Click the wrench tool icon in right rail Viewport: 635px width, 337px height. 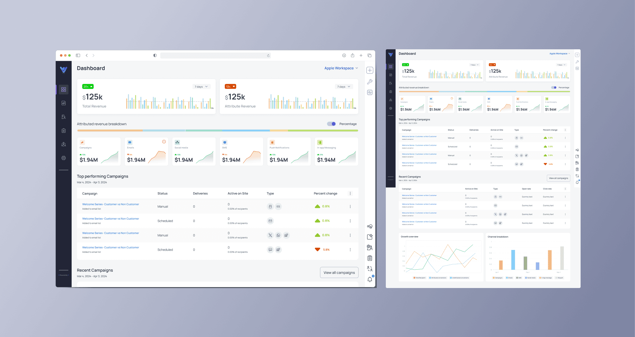[x=370, y=82]
